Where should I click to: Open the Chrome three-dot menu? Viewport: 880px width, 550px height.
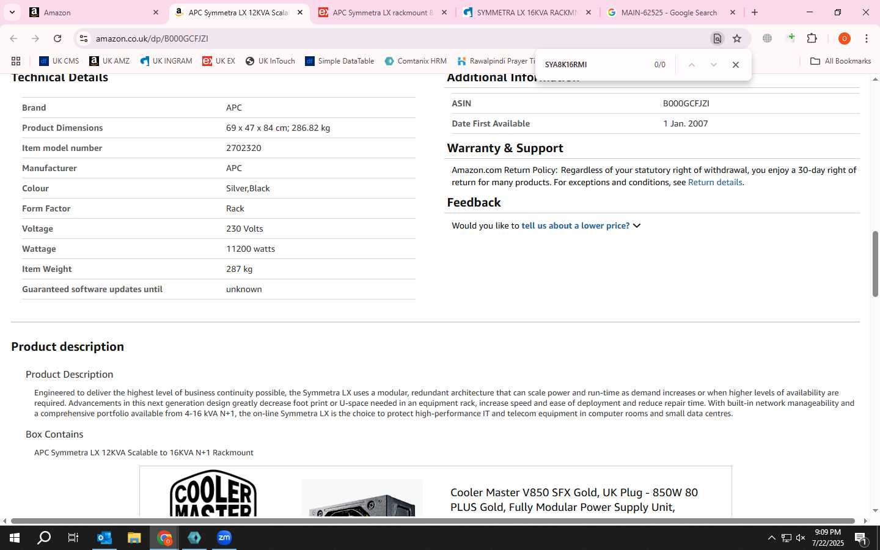867,38
